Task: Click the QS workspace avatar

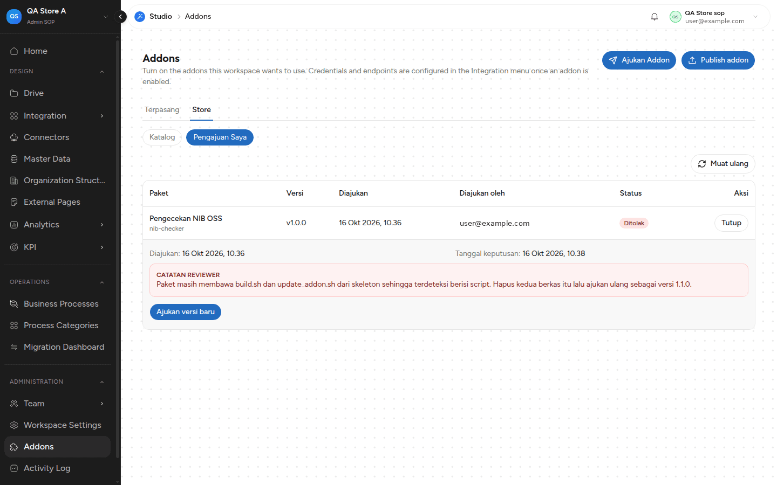Action: (14, 16)
